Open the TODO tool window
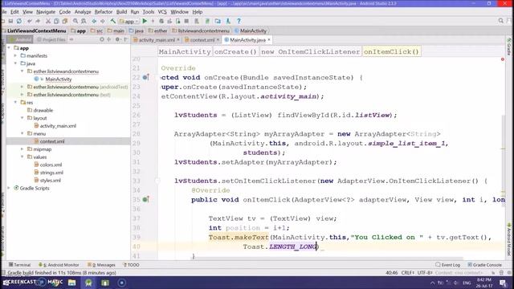 [131, 265]
